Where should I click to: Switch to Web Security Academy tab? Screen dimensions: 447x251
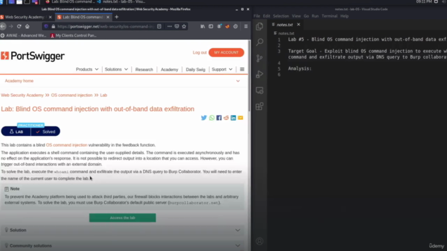point(27,17)
